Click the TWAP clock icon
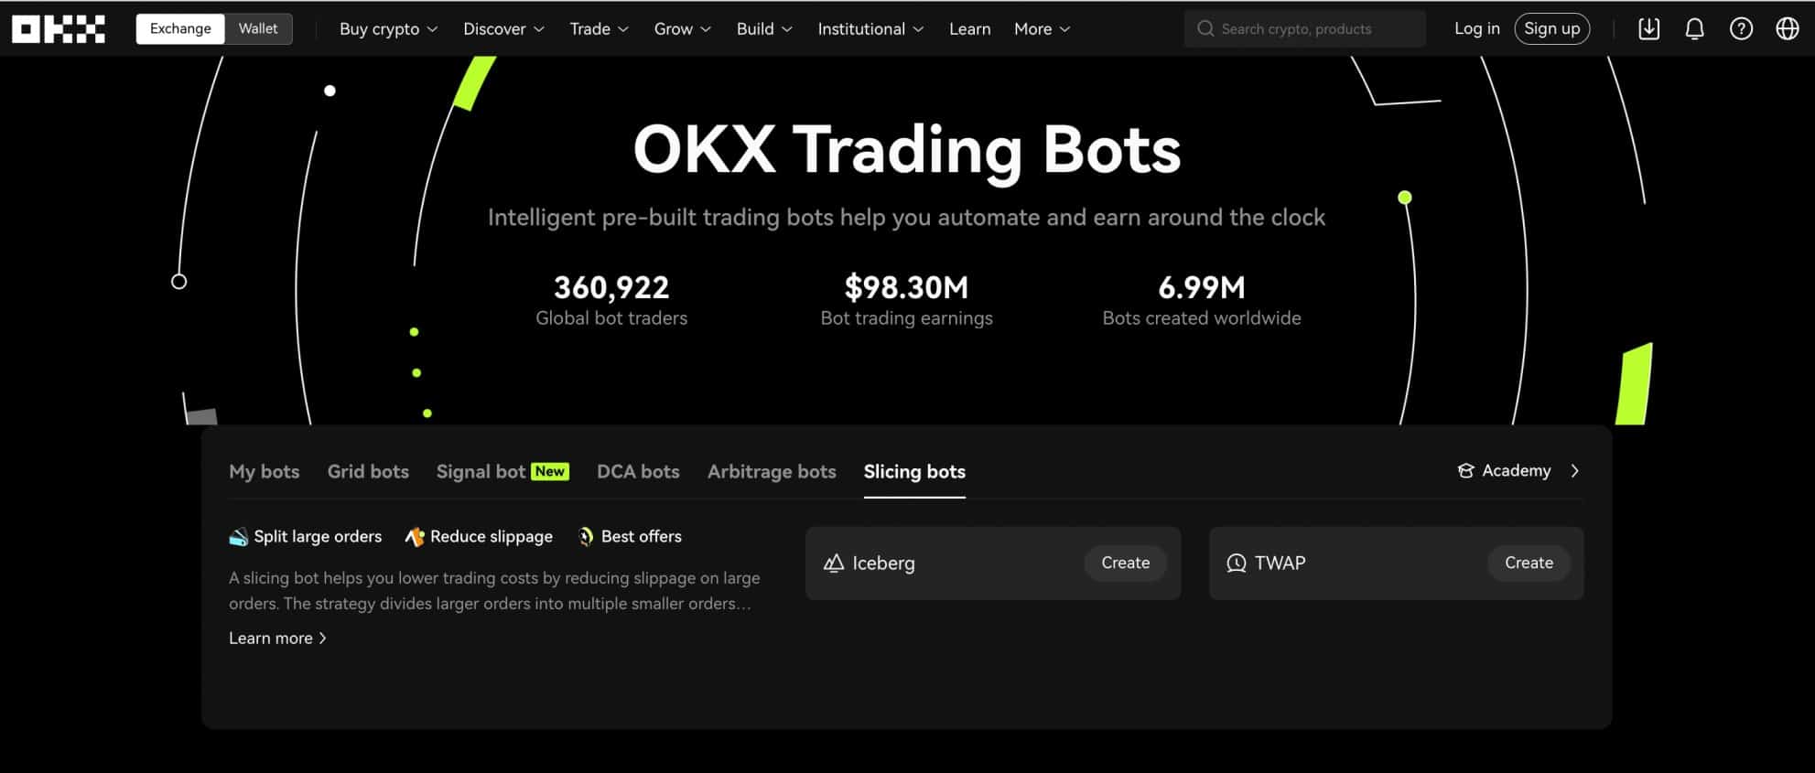Screen dimensions: 1815x773 click(1236, 564)
